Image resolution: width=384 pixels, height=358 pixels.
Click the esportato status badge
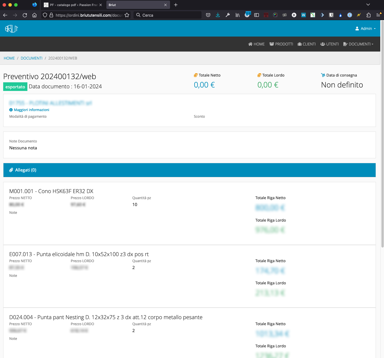tap(15, 87)
